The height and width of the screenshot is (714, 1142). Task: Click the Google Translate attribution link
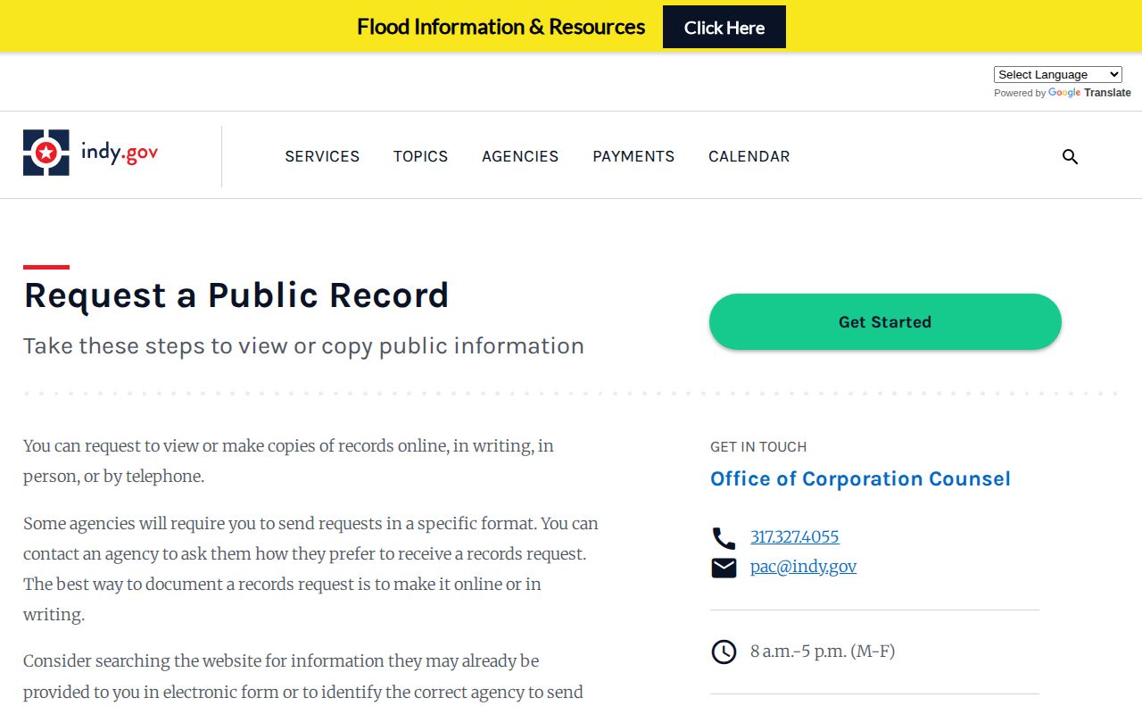pyautogui.click(x=1089, y=93)
